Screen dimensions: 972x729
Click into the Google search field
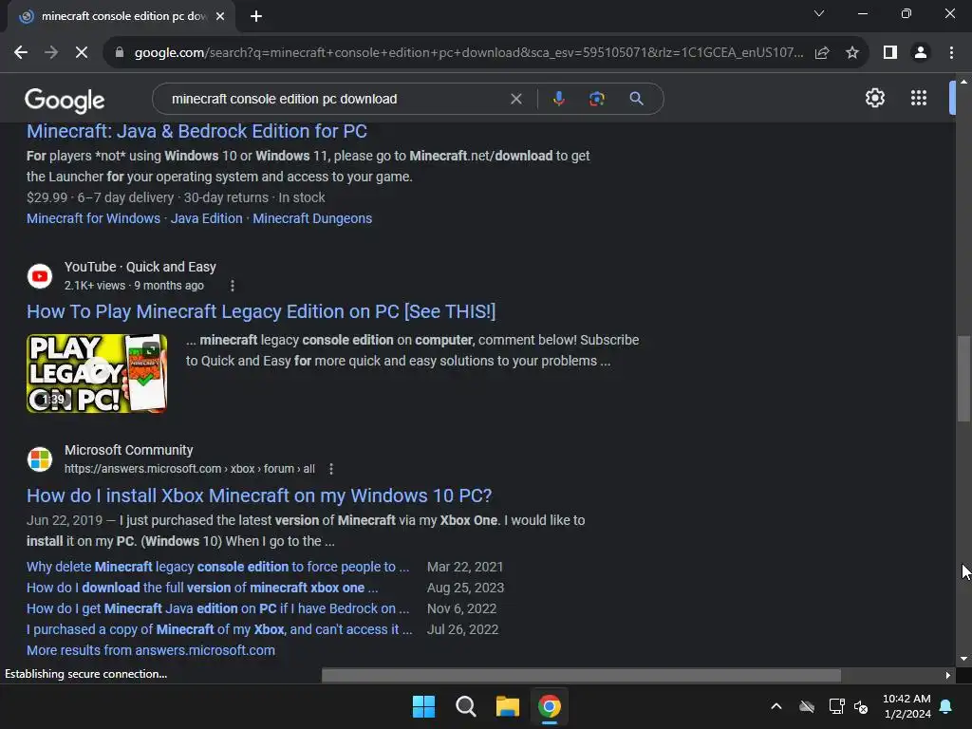tap(335, 99)
